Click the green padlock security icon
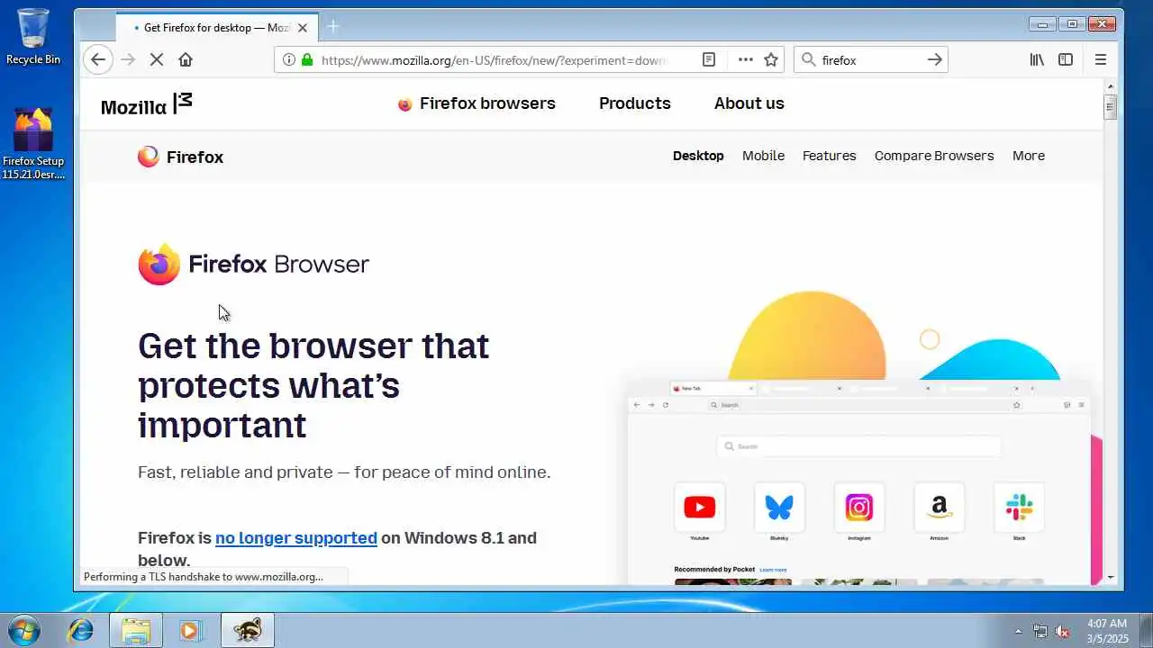Image resolution: width=1153 pixels, height=648 pixels. coord(307,59)
